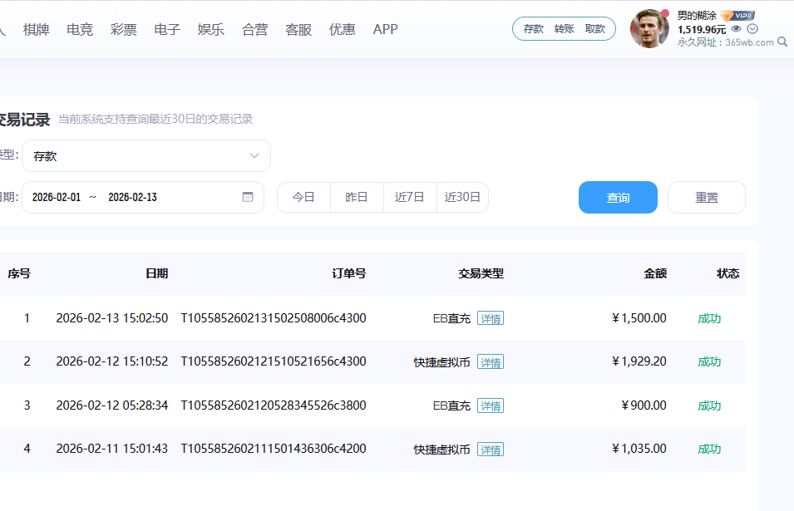The height and width of the screenshot is (511, 794).
Task: Open the VIP0 badge icon
Action: click(x=738, y=14)
